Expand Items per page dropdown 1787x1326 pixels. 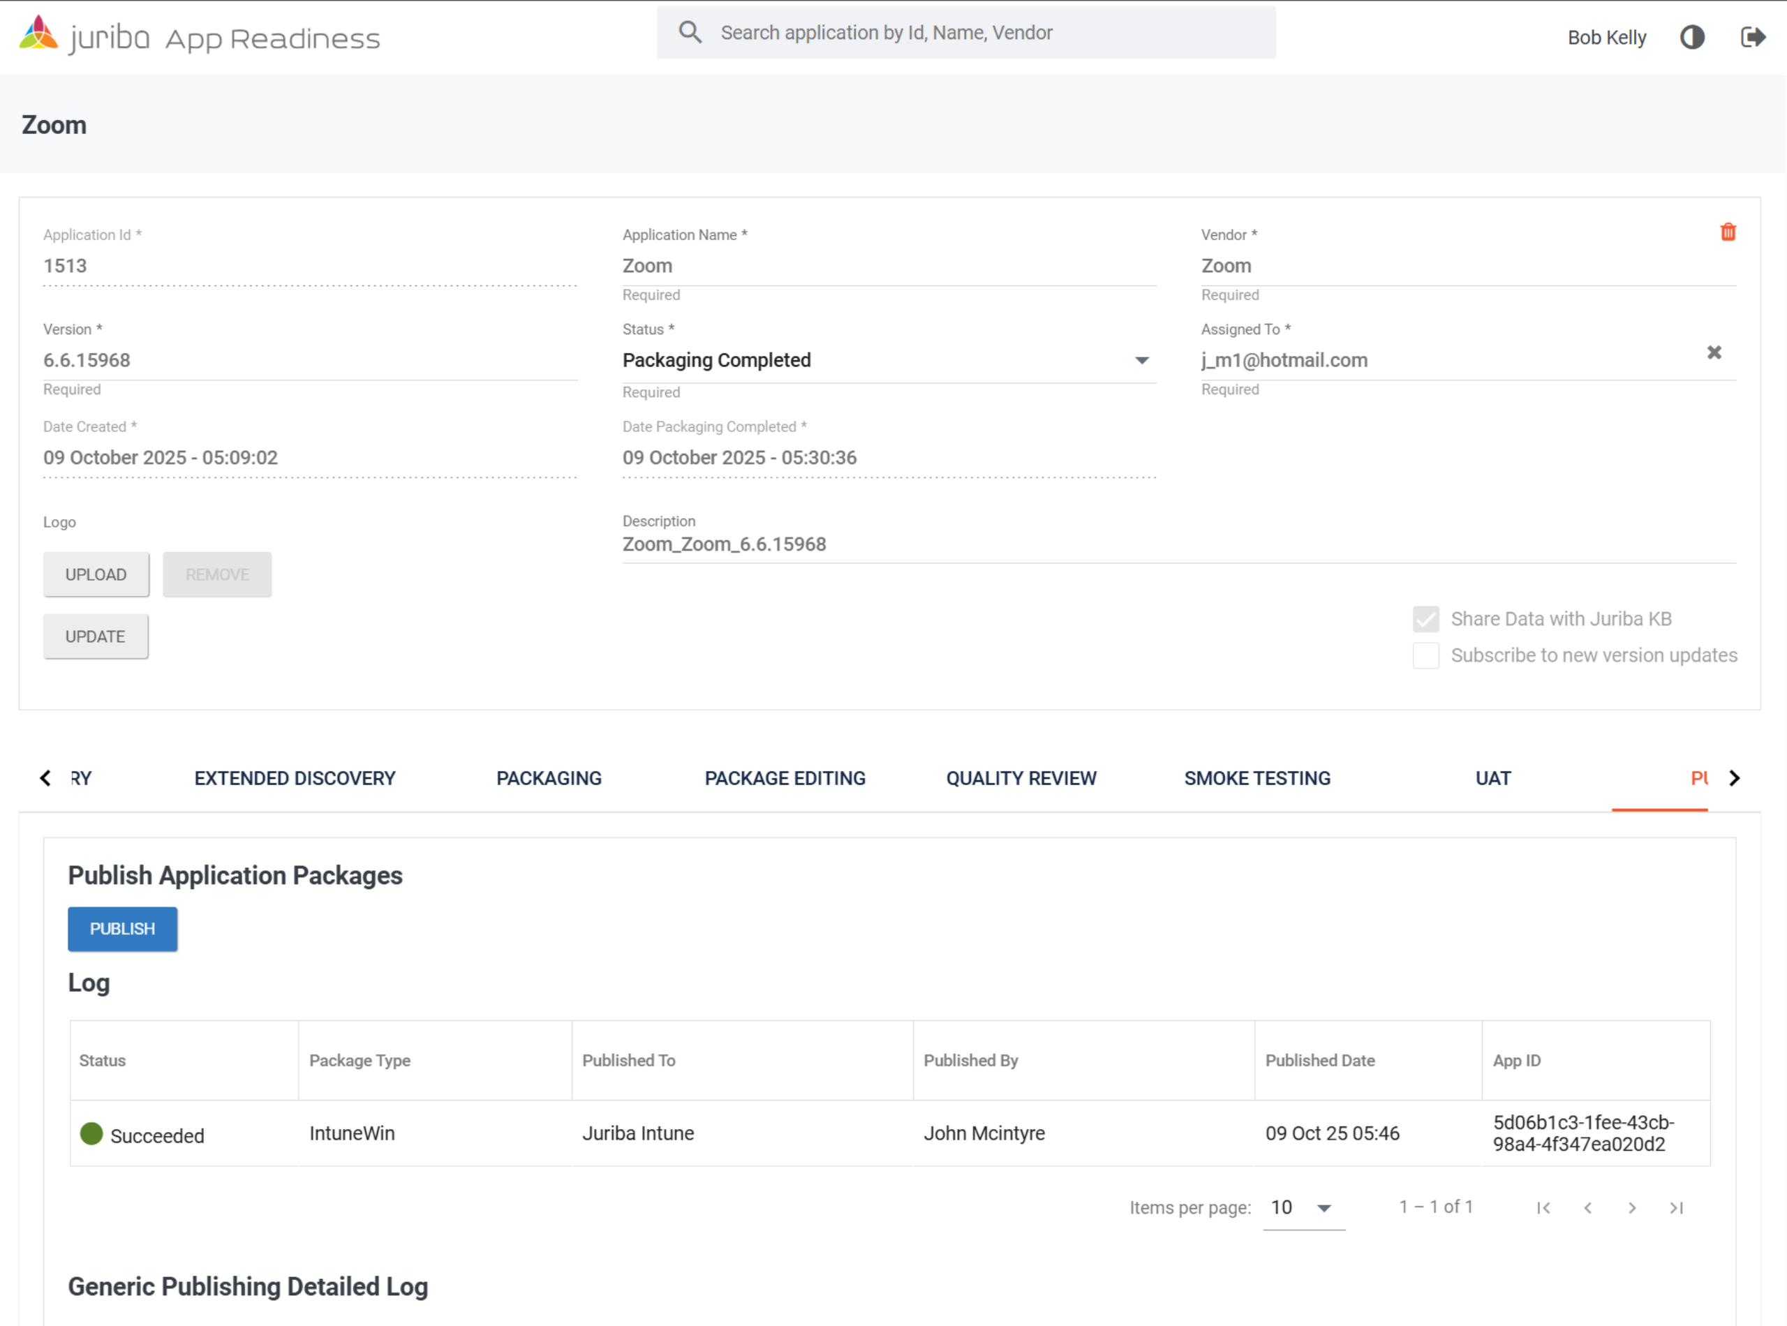coord(1304,1207)
